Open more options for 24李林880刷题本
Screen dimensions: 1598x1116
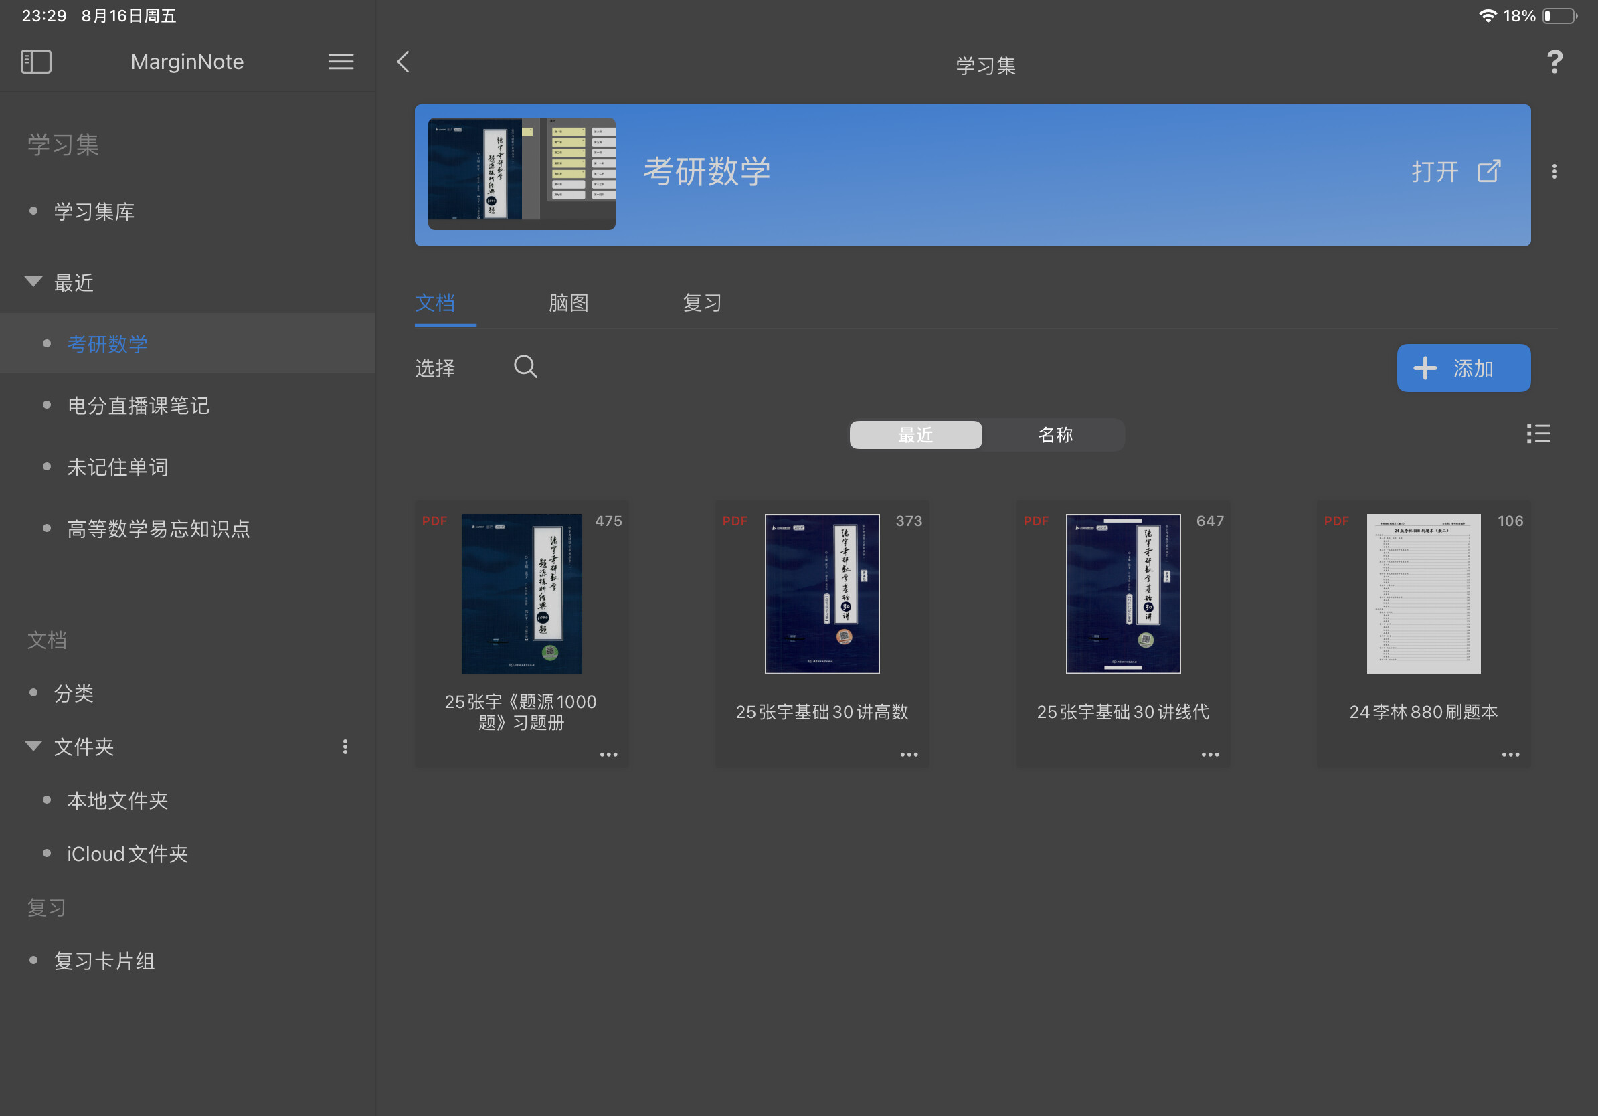coord(1510,754)
